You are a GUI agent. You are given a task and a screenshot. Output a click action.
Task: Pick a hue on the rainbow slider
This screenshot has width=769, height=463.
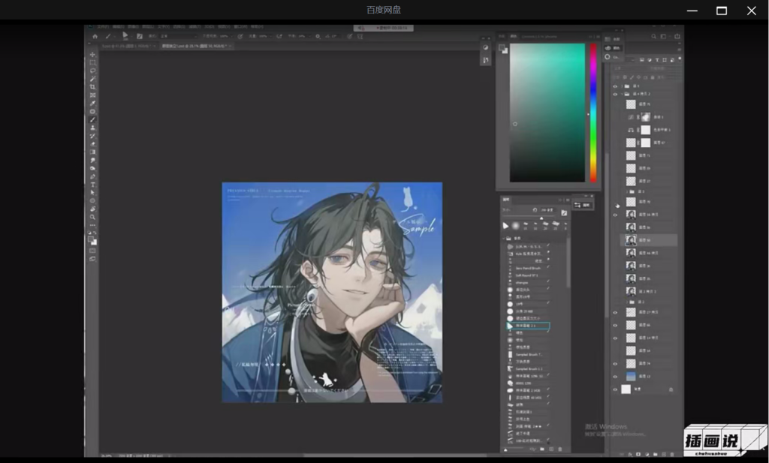coord(593,113)
